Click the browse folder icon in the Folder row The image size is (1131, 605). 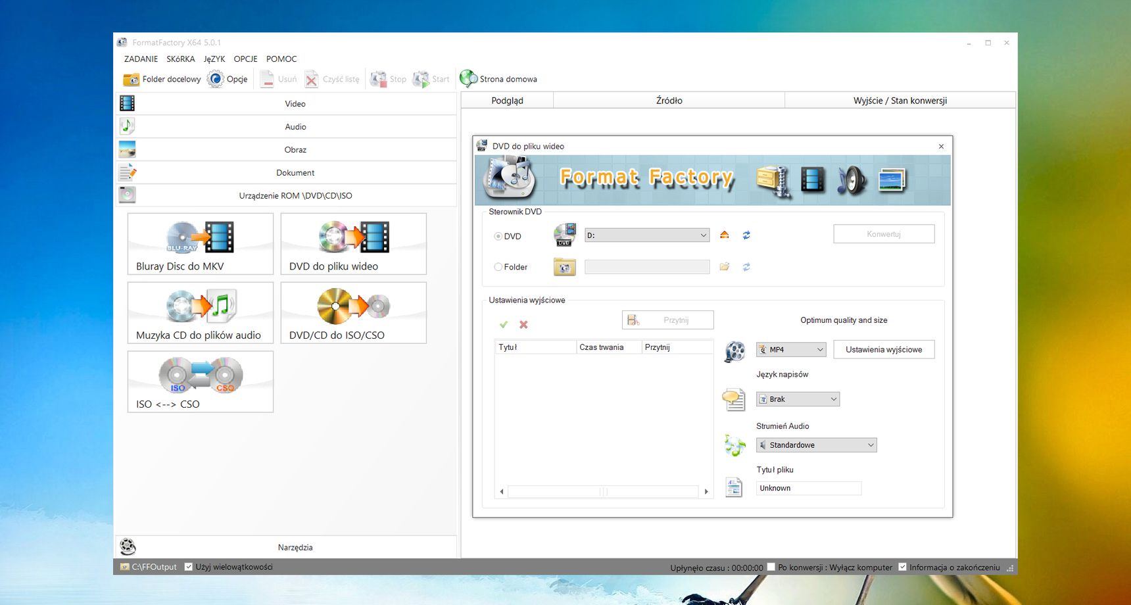coord(725,266)
